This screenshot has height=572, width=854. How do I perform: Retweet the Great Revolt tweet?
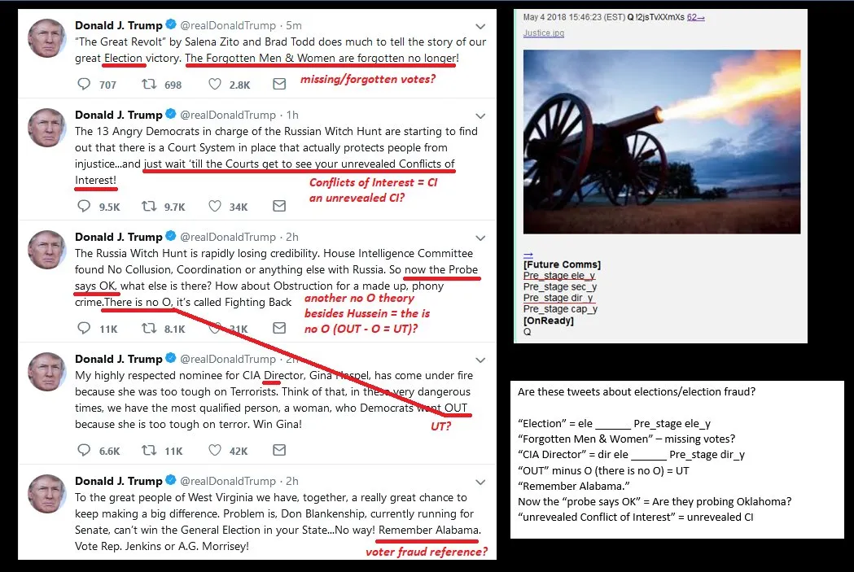[x=149, y=84]
